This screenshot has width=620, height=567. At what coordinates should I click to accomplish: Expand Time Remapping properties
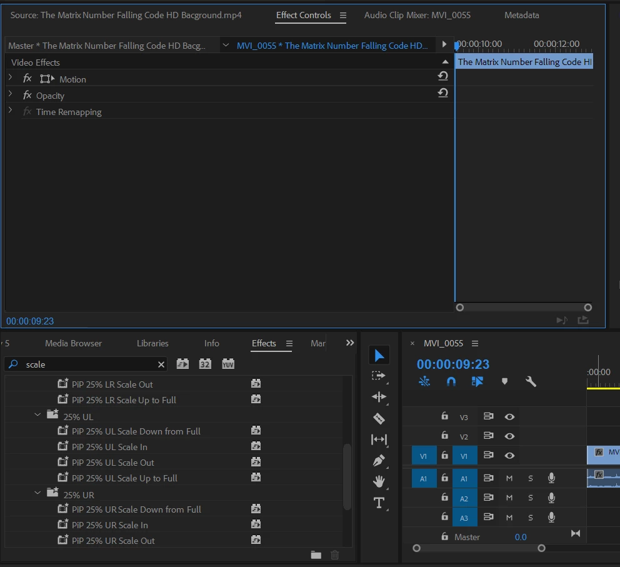click(10, 110)
